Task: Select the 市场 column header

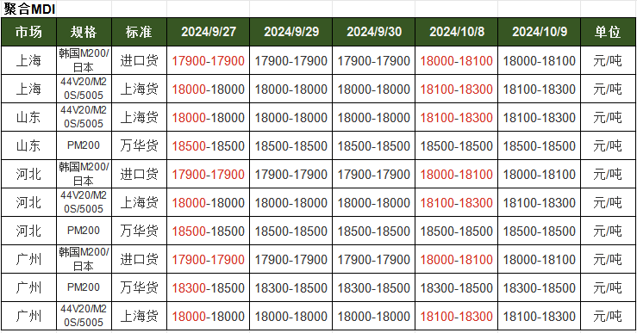Action: [28, 32]
